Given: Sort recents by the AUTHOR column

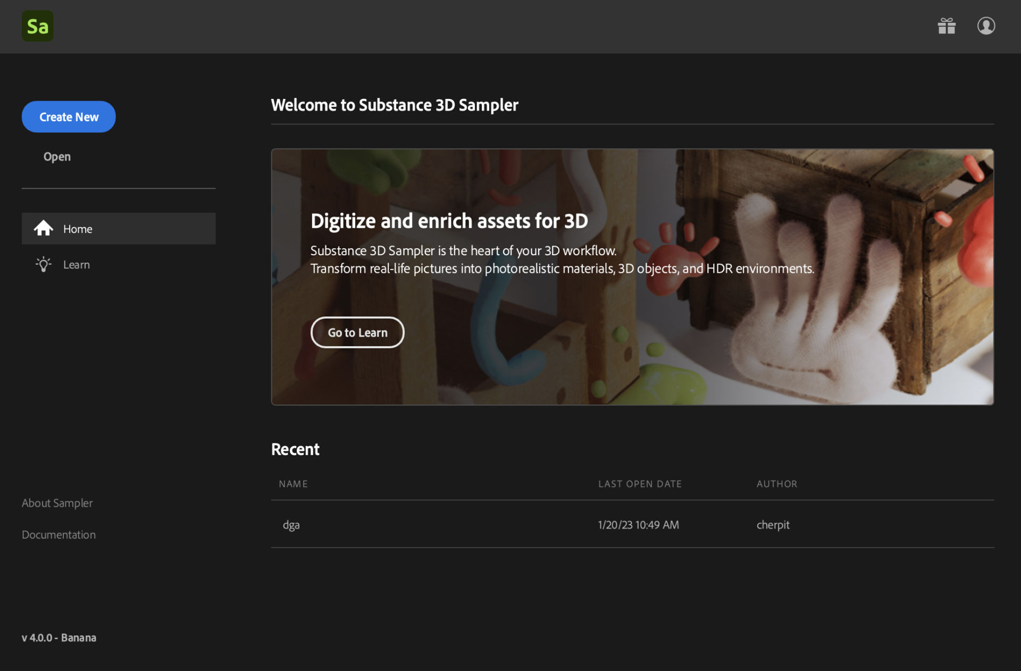Looking at the screenshot, I should pos(776,483).
